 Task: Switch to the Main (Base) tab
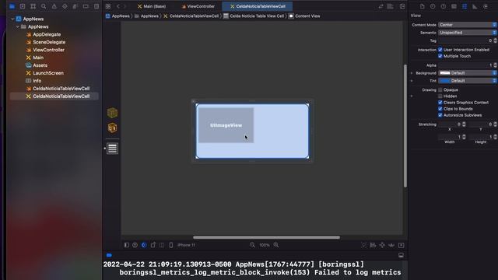[x=152, y=6]
